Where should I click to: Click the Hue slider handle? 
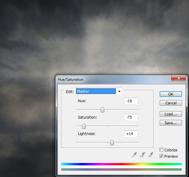(102, 110)
